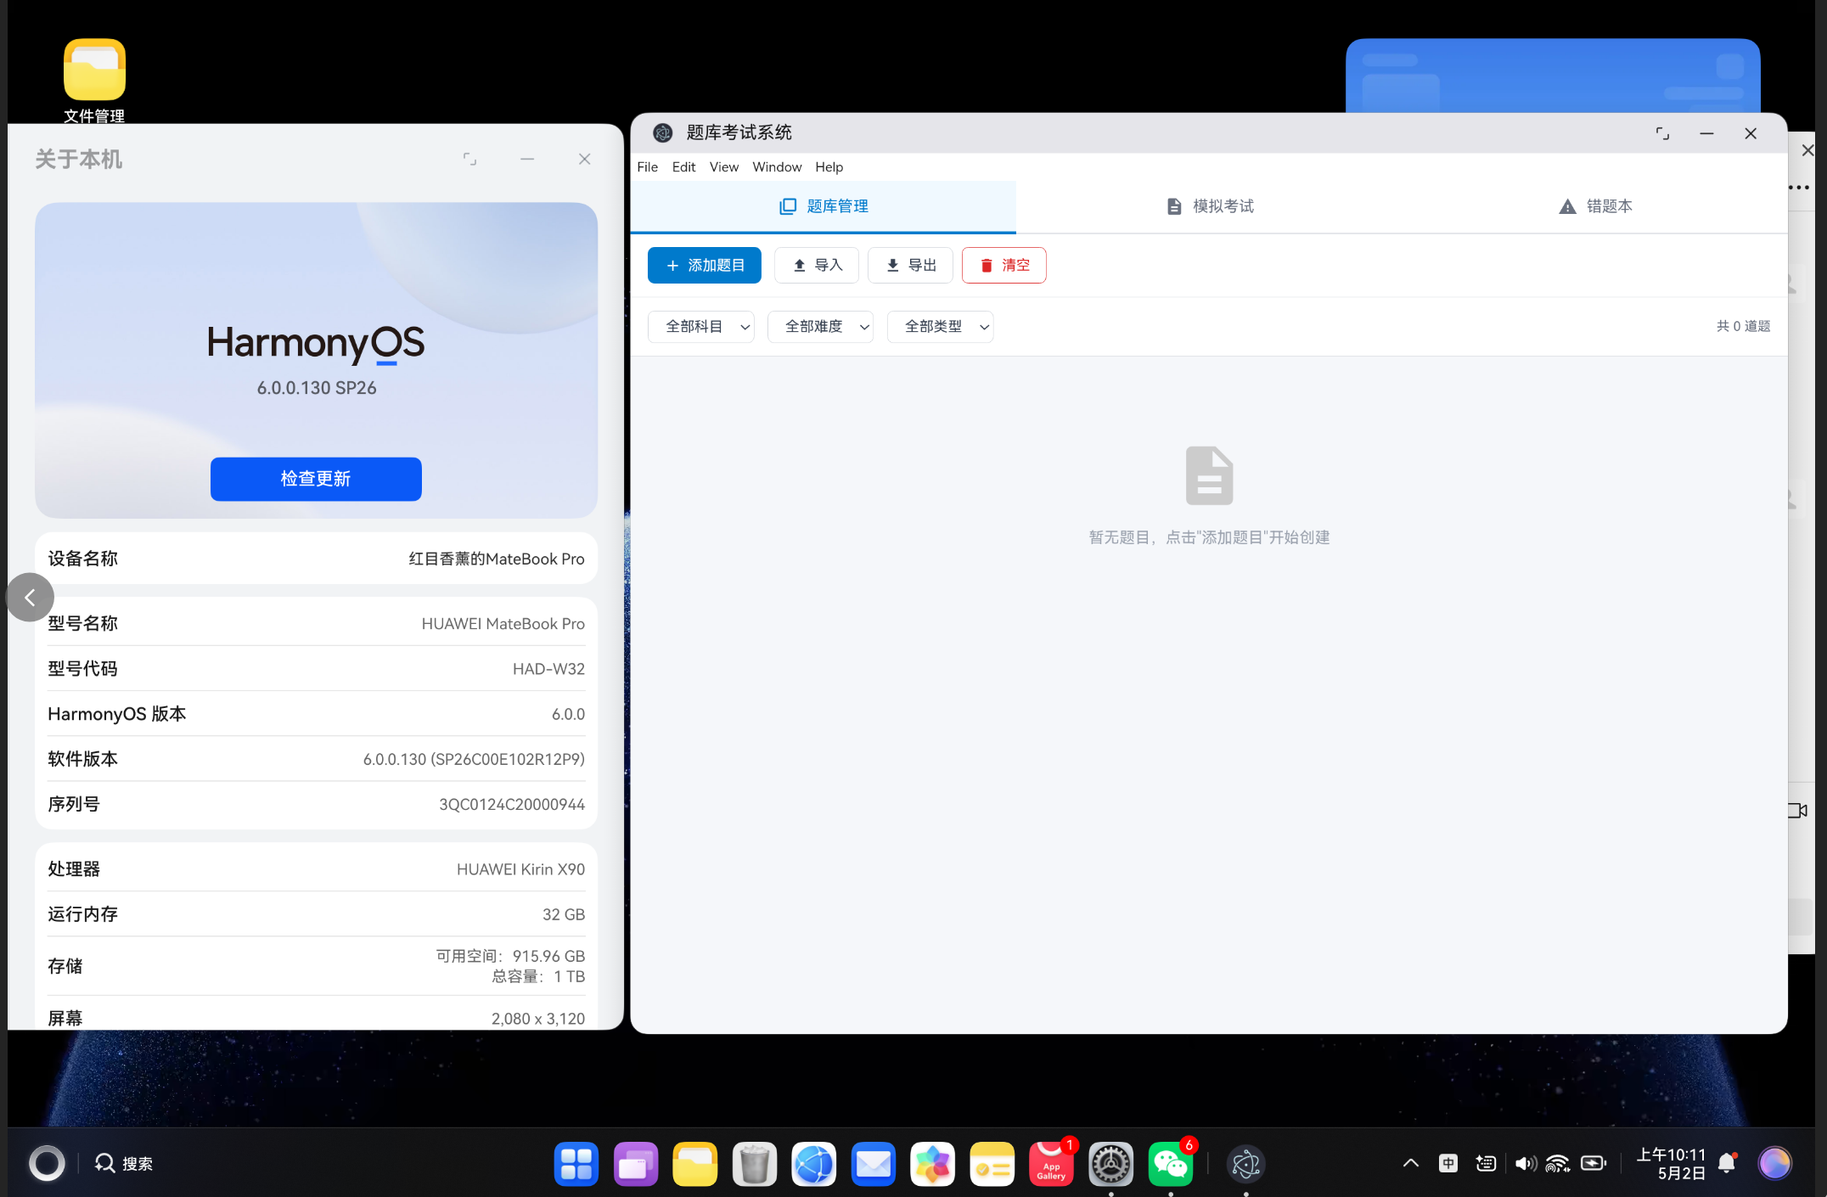The height and width of the screenshot is (1197, 1827).
Task: Click the 添加题目 button
Action: [x=704, y=266]
